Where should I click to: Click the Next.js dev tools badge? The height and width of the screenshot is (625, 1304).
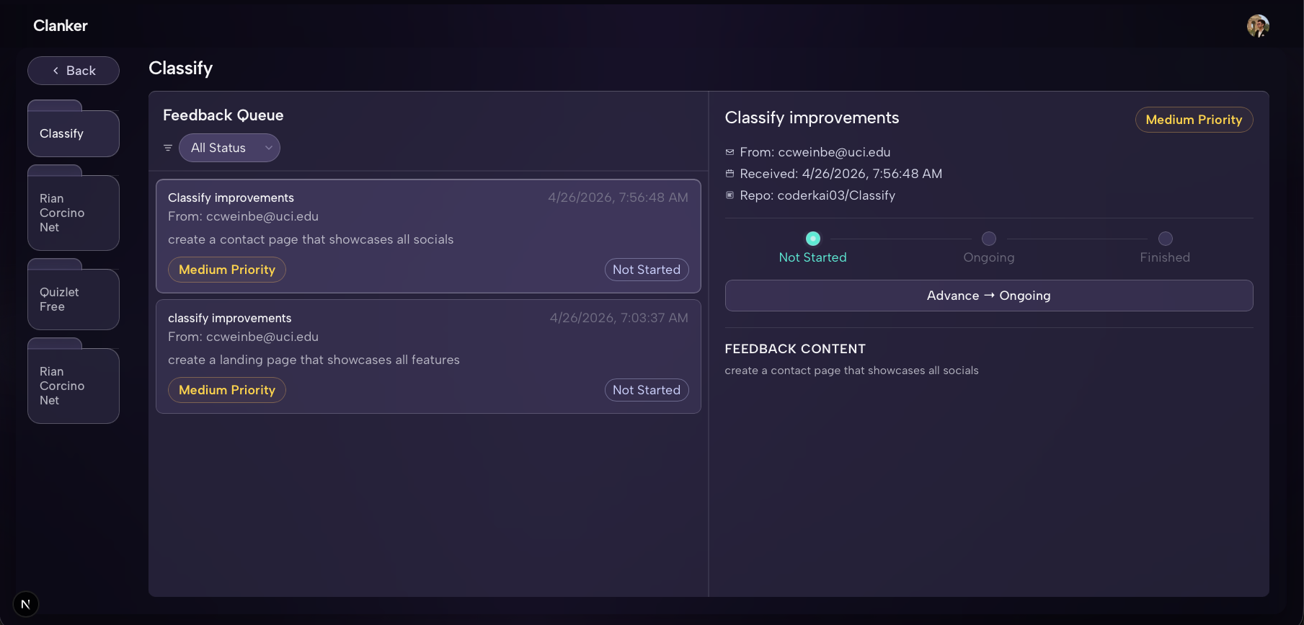coord(26,604)
